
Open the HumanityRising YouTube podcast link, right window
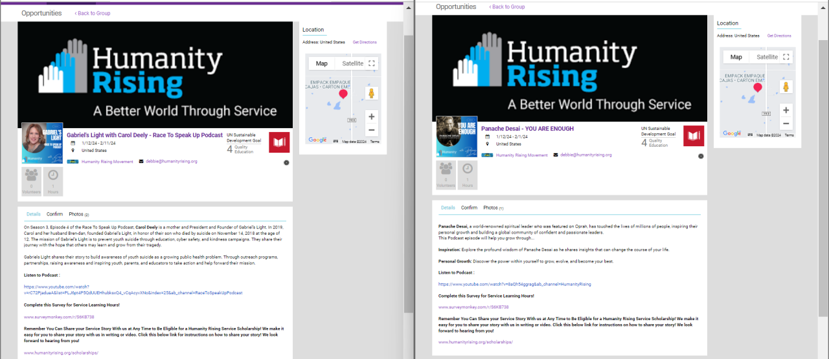point(514,284)
